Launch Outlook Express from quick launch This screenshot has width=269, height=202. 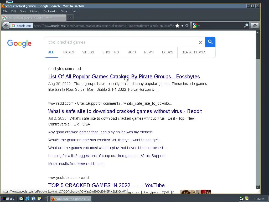(33, 199)
